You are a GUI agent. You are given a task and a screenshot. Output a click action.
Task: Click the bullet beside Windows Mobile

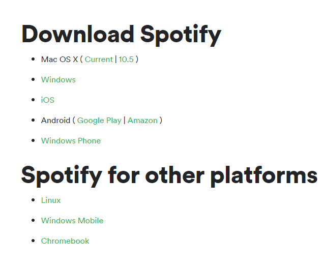point(33,220)
